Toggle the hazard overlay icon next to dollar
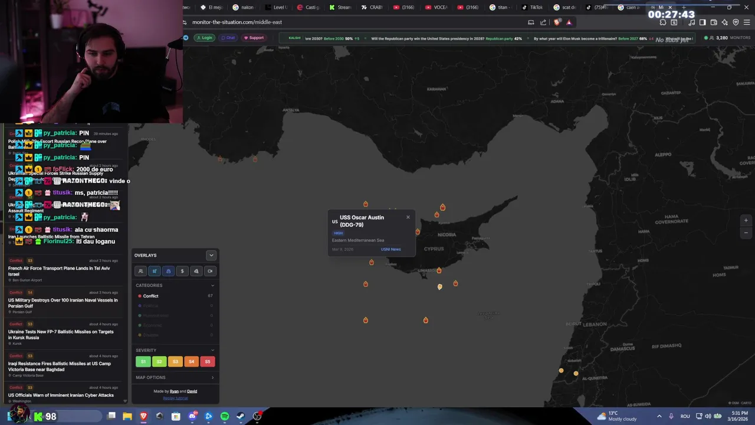Image resolution: width=755 pixels, height=425 pixels. coord(196,271)
